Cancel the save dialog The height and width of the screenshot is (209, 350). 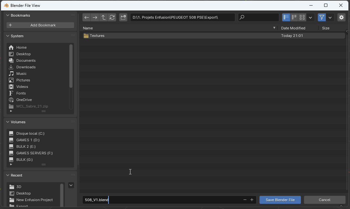tap(324, 200)
